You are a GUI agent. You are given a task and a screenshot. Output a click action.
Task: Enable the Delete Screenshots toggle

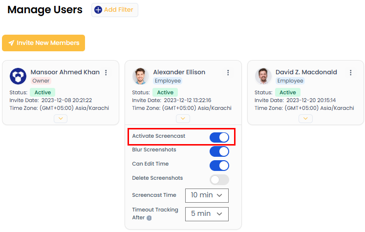[x=219, y=180]
